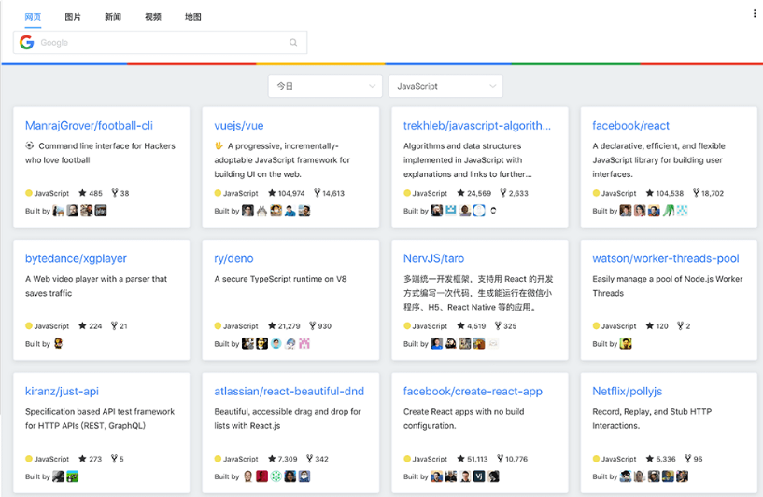Image resolution: width=763 pixels, height=497 pixels.
Task: Click 'Record, Replay, and Stub HTTP' description
Action: pyautogui.click(x=652, y=419)
